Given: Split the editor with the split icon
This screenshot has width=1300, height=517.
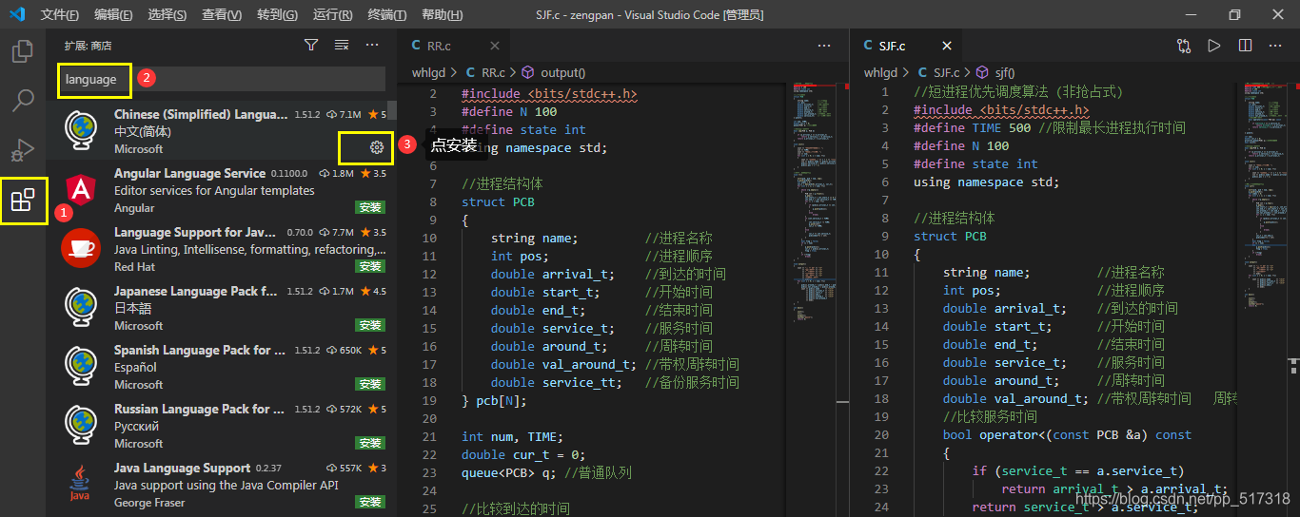Looking at the screenshot, I should (x=1245, y=46).
